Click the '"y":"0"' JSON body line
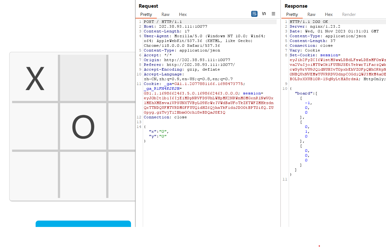The image size is (386, 247). click(x=158, y=136)
